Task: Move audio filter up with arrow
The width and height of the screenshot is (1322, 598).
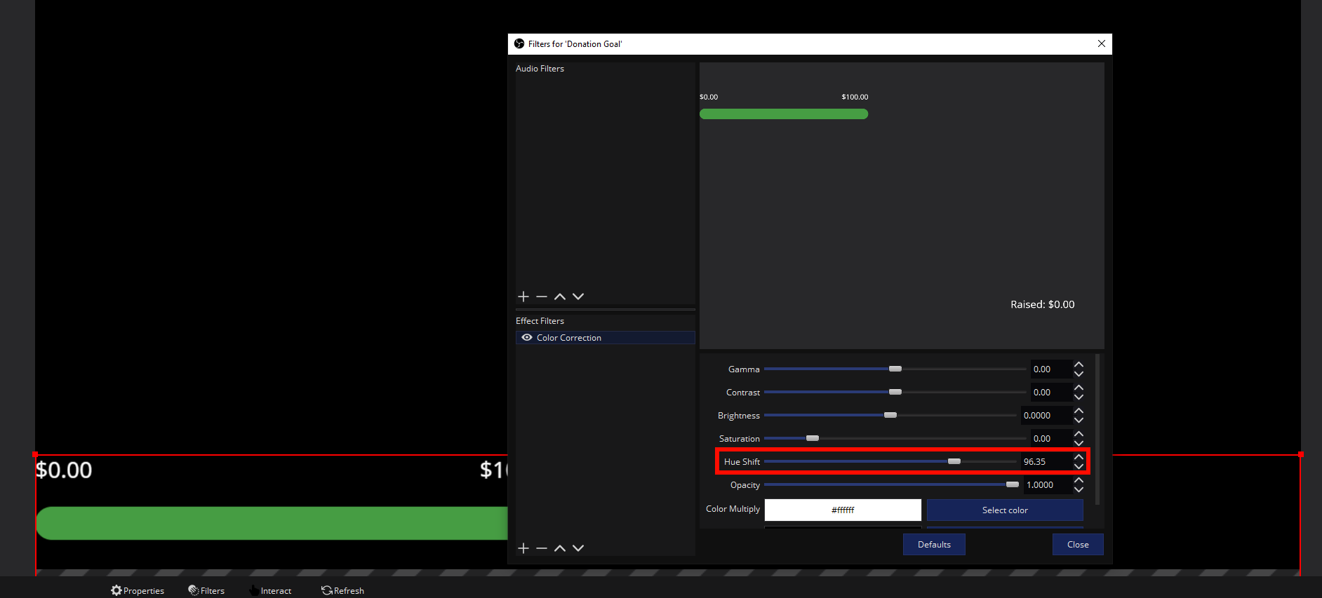Action: [560, 297]
